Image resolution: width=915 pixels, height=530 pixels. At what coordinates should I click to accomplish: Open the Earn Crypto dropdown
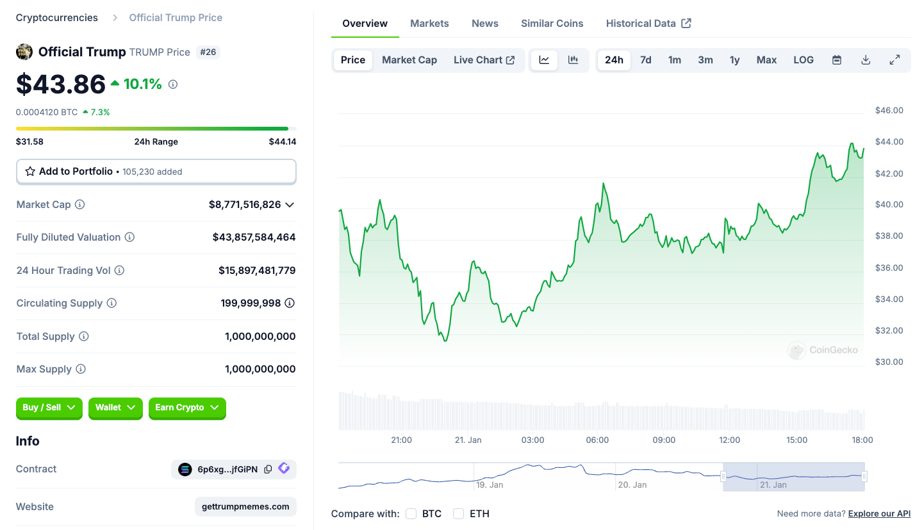point(187,408)
